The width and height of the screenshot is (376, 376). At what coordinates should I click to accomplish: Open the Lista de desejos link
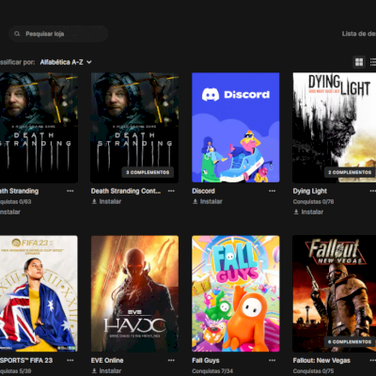point(359,34)
